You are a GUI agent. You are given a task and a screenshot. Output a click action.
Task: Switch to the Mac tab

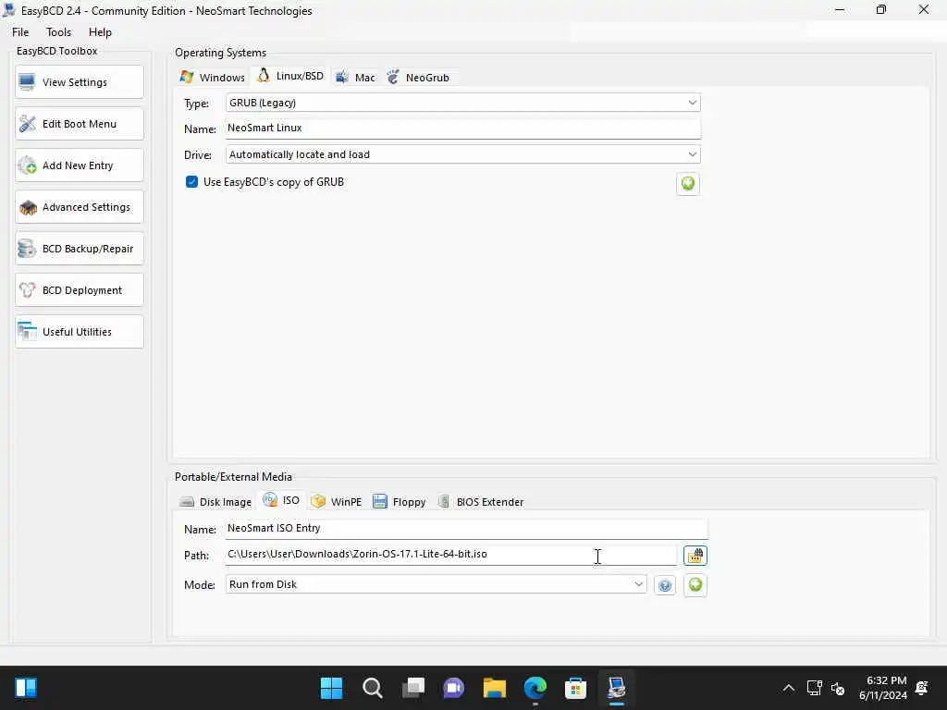[356, 78]
